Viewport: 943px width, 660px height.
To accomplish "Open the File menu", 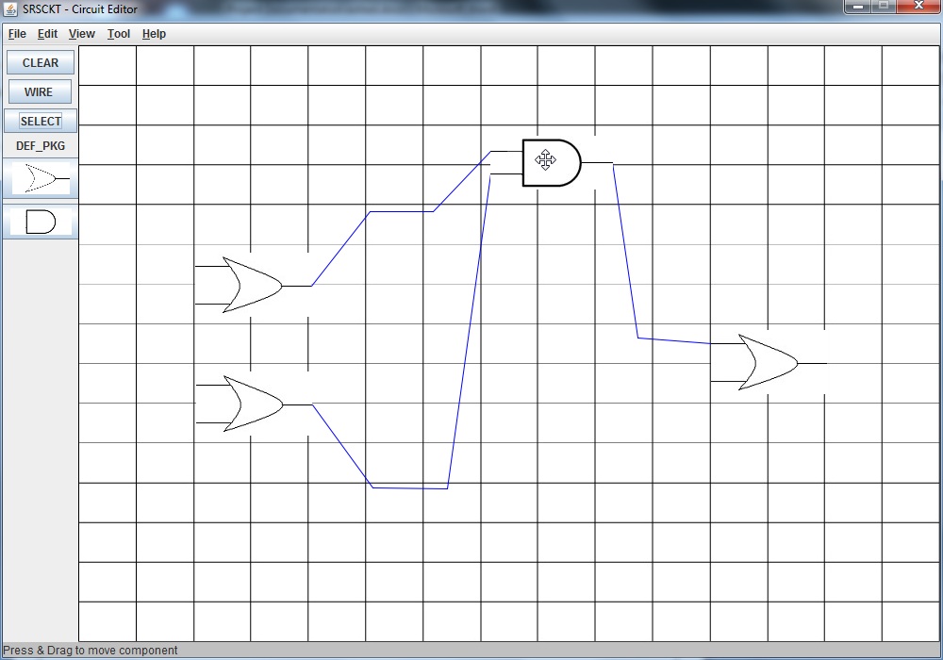I will [17, 34].
